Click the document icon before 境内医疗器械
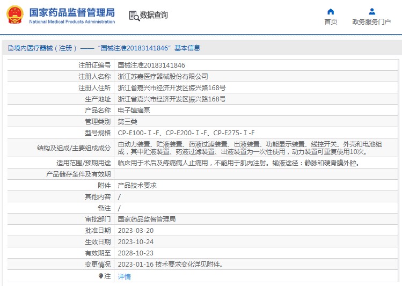This screenshot has height=286, width=402. [x=11, y=48]
